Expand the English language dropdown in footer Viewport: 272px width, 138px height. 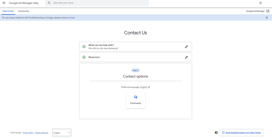pos(62,133)
